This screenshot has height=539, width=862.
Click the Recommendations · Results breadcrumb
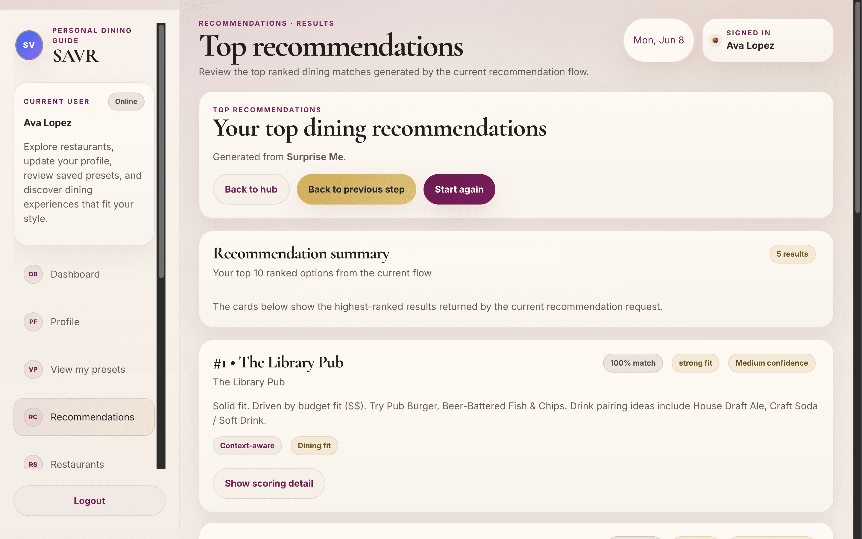pos(266,23)
